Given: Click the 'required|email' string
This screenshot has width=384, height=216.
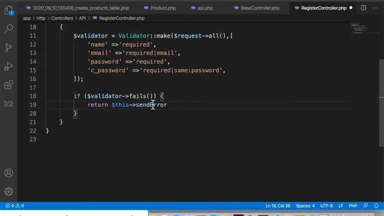Looking at the screenshot, I should click(x=149, y=53).
